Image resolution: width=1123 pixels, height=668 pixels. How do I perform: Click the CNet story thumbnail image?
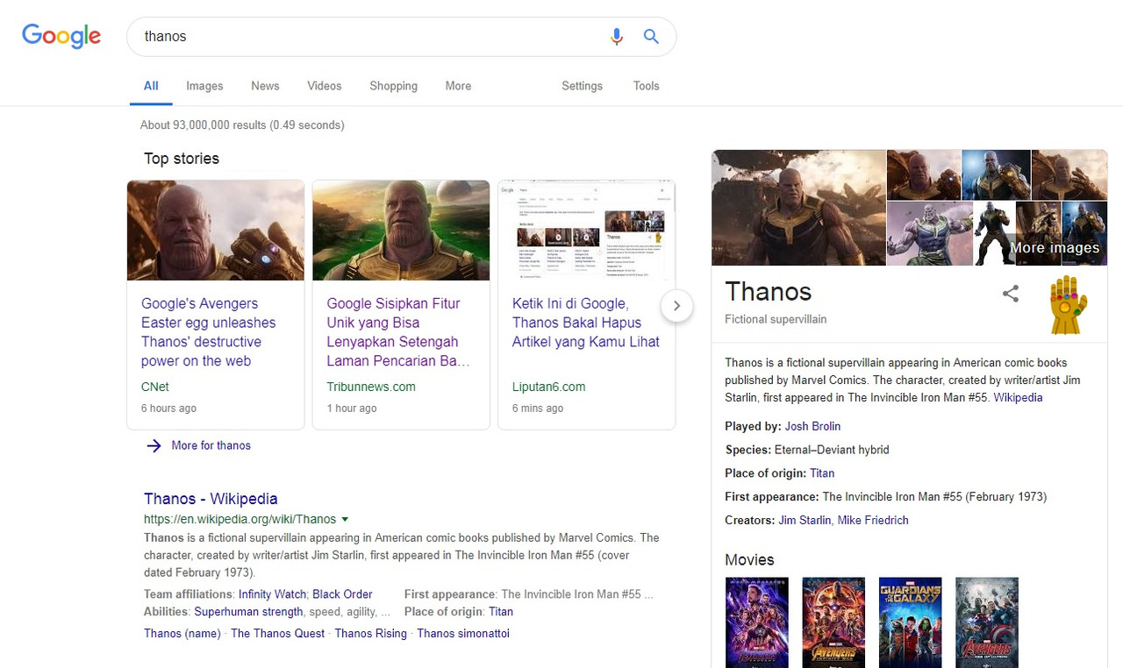[216, 231]
